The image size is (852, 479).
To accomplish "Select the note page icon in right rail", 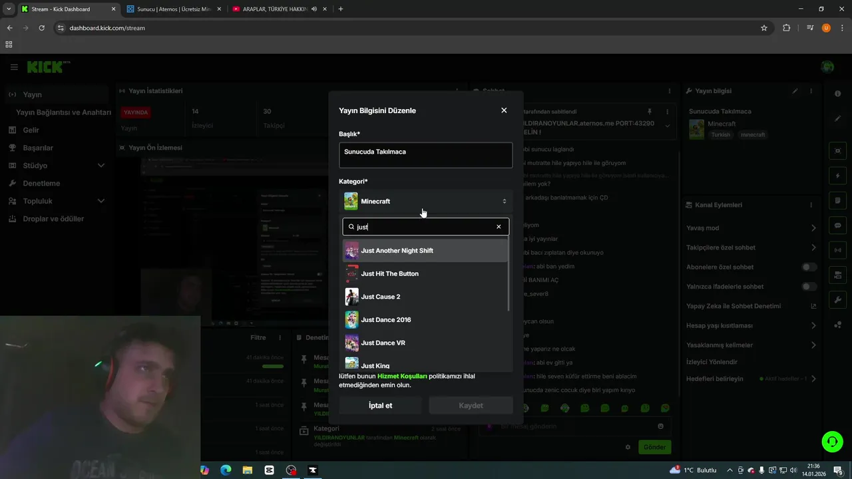I will 838,201.
